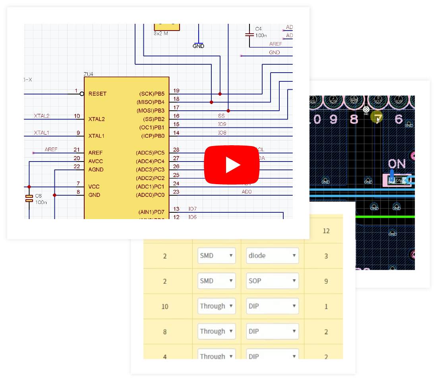Click the DRC marker icon on the PCB
The width and height of the screenshot is (437, 381).
(x=366, y=109)
